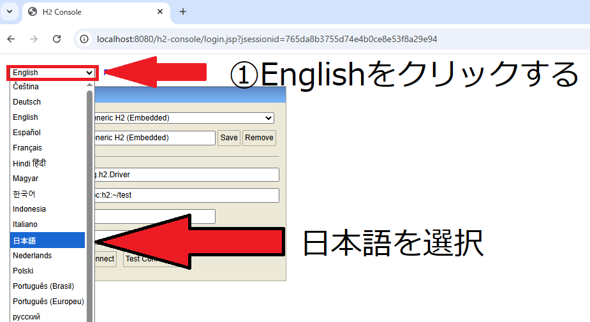Click the Save button
The height and width of the screenshot is (322, 590).
(229, 138)
